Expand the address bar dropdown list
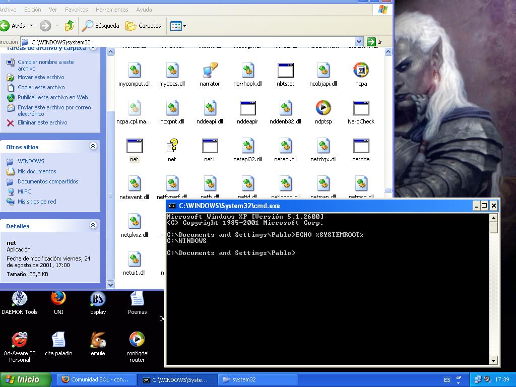The width and height of the screenshot is (516, 387). point(359,42)
